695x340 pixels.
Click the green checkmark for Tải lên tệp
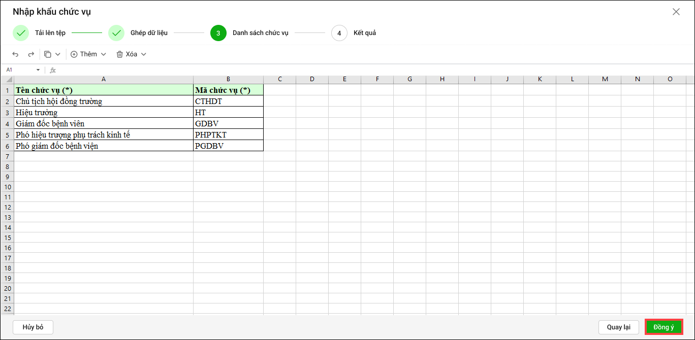coord(21,33)
